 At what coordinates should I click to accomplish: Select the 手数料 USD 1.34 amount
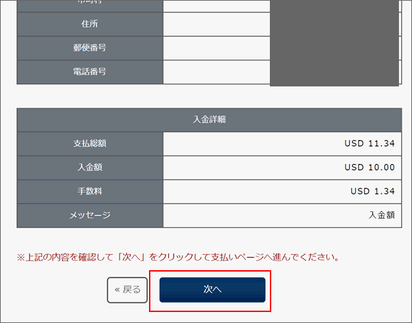372,191
